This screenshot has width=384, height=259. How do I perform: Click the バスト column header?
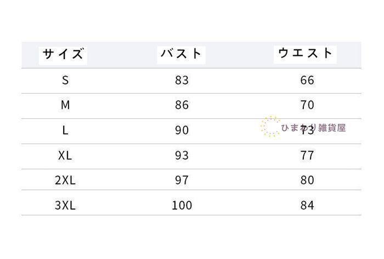(x=182, y=54)
